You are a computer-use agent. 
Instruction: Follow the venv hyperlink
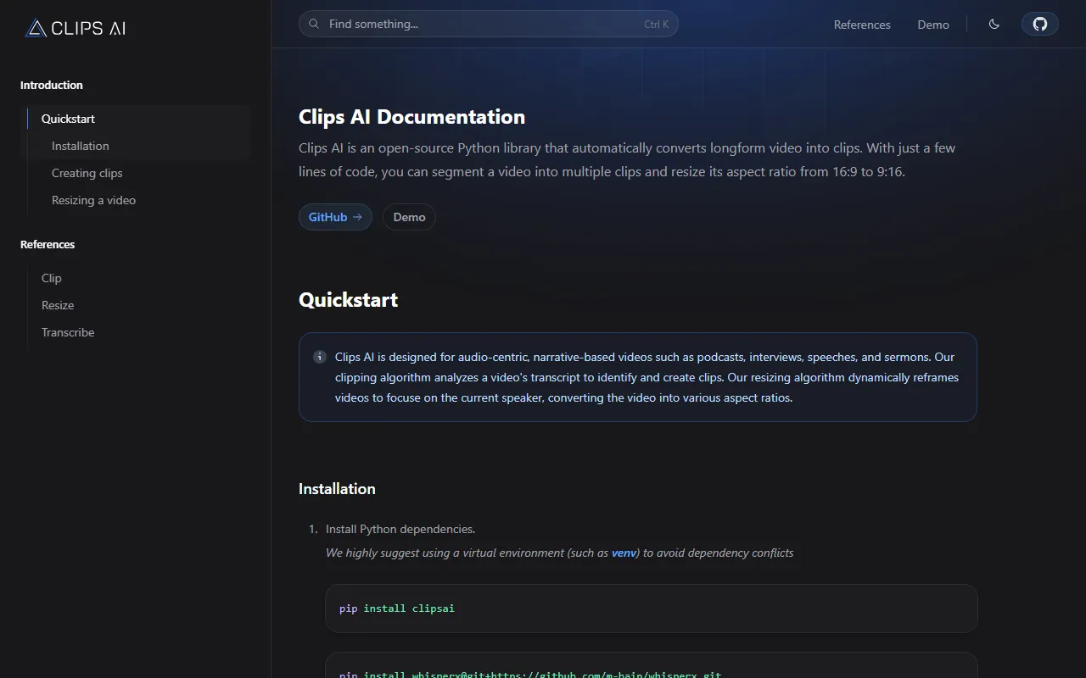point(624,553)
